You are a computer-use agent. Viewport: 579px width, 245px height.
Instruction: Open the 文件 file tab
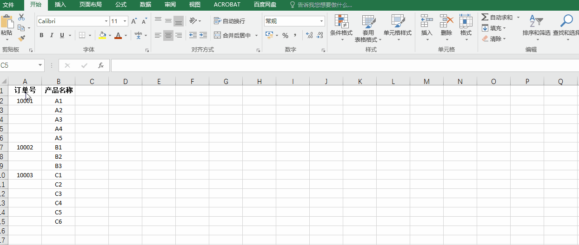[x=9, y=5]
